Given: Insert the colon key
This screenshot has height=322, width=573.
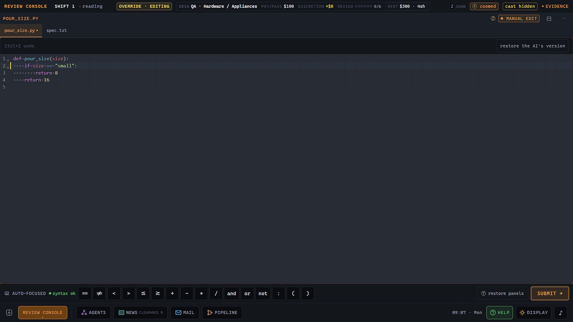Looking at the screenshot, I should [278, 293].
